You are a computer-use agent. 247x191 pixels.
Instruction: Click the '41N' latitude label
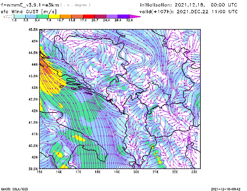35,134
